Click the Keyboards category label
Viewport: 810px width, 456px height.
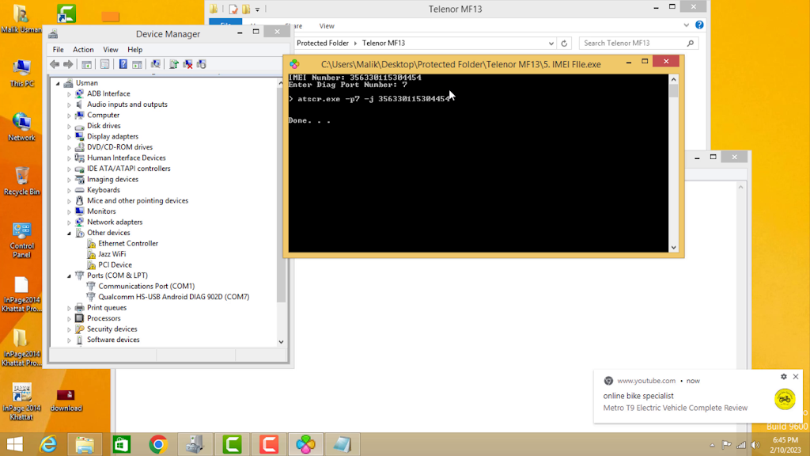click(x=104, y=190)
